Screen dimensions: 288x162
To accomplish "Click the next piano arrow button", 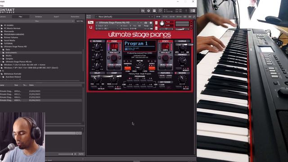I will 120,58.
